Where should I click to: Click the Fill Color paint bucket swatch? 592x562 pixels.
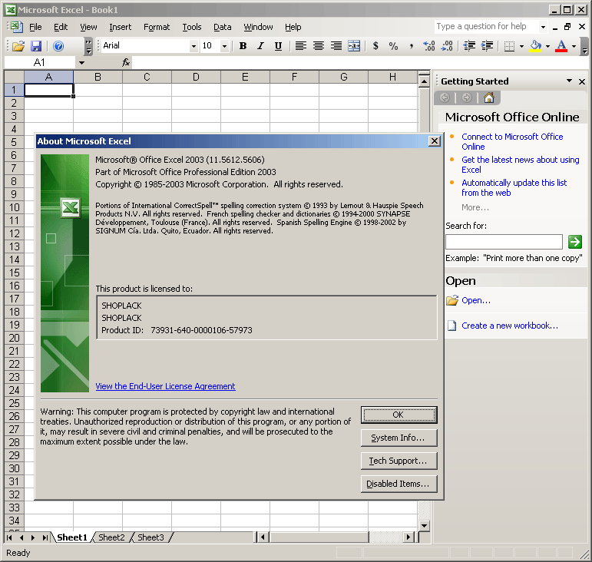(x=535, y=46)
